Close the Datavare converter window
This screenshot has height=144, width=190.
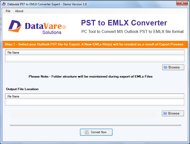point(182,4)
